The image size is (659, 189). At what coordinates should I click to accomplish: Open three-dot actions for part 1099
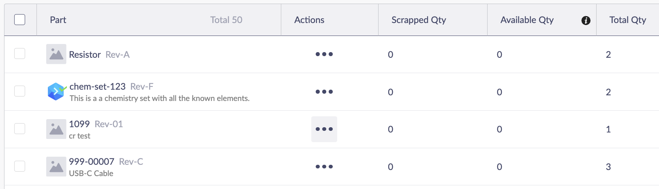pyautogui.click(x=324, y=129)
